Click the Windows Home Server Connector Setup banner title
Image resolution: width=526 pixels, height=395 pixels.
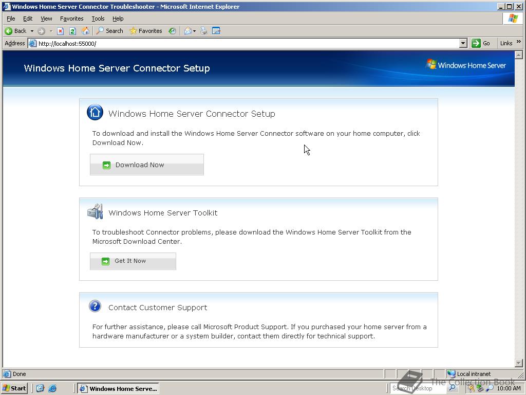pyautogui.click(x=117, y=68)
